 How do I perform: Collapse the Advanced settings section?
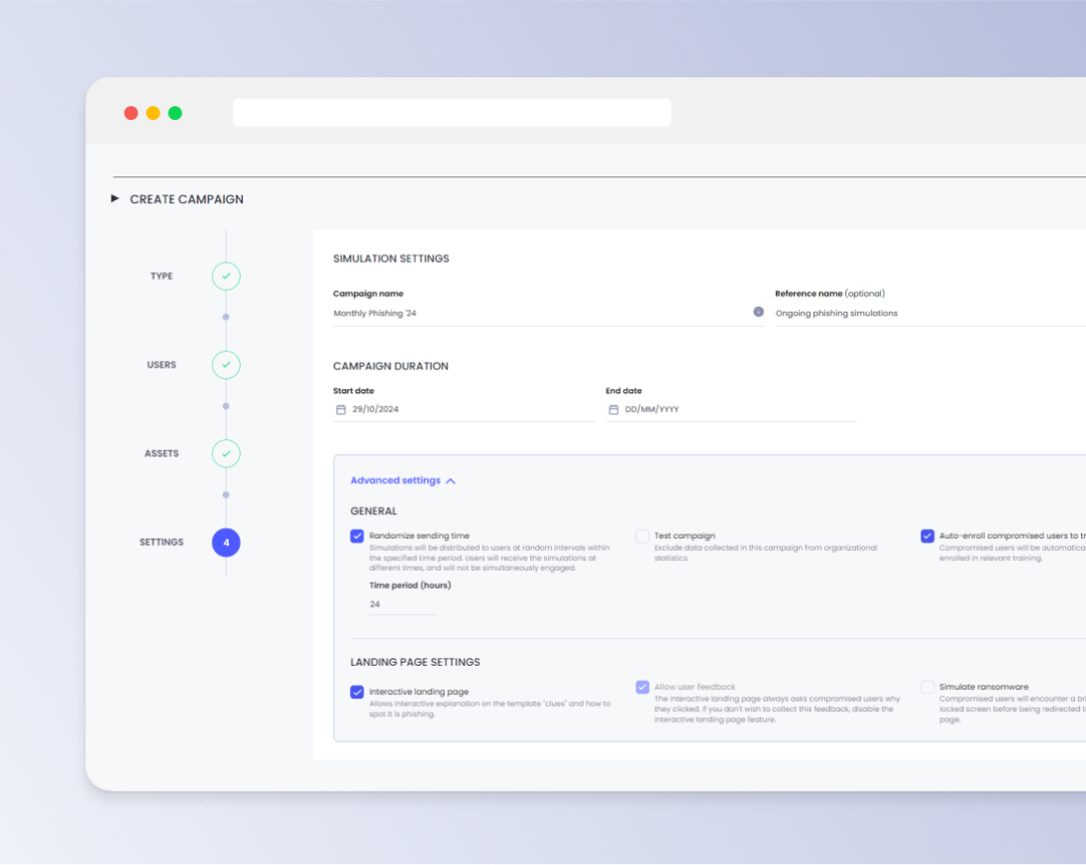[x=451, y=480]
